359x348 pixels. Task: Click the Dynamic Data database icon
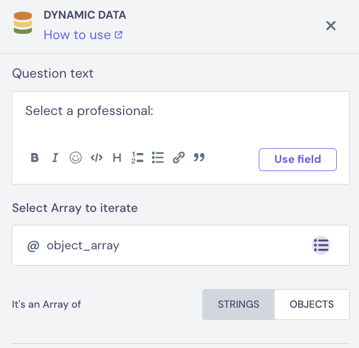pyautogui.click(x=23, y=23)
